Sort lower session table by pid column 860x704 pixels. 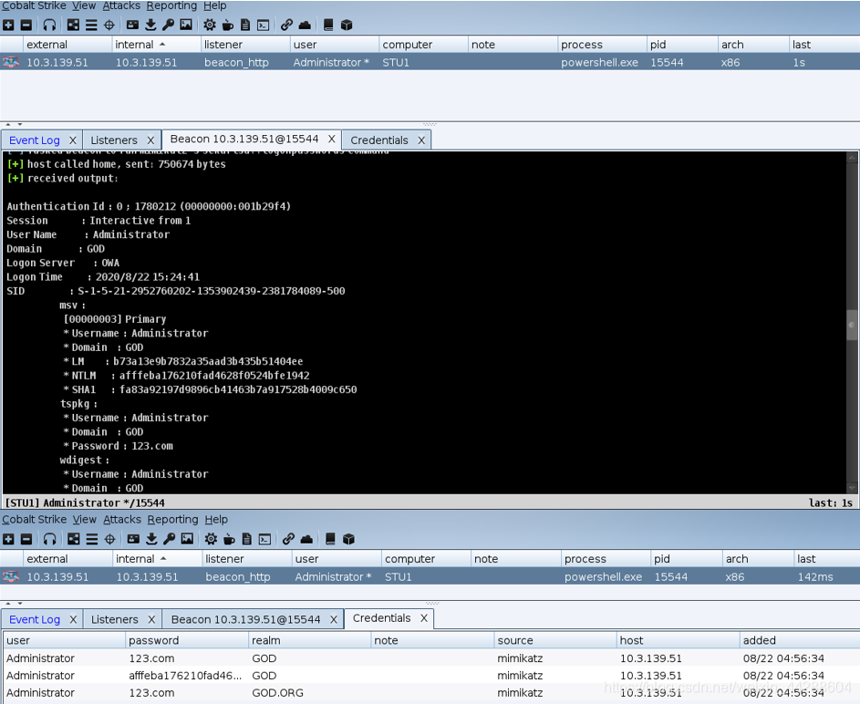tap(686, 559)
